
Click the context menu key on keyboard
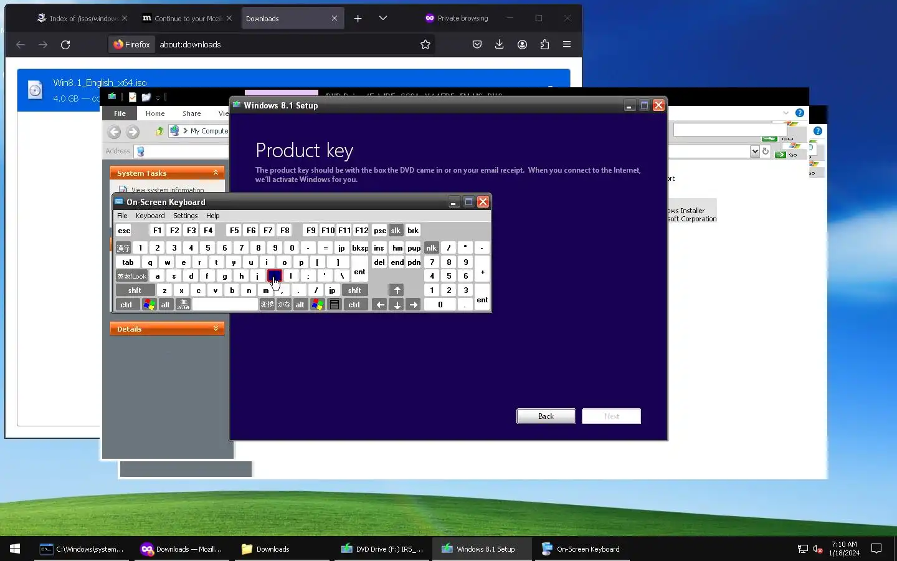coord(335,305)
